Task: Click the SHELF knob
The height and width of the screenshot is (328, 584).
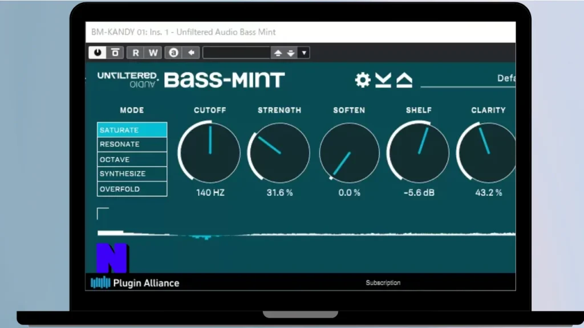Action: tap(419, 153)
